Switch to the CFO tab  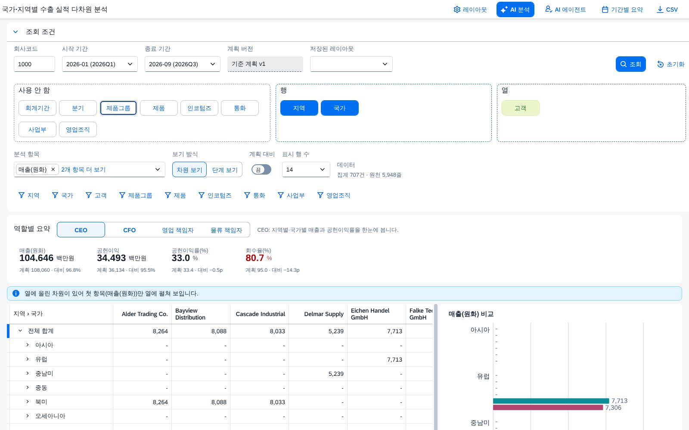pyautogui.click(x=129, y=230)
